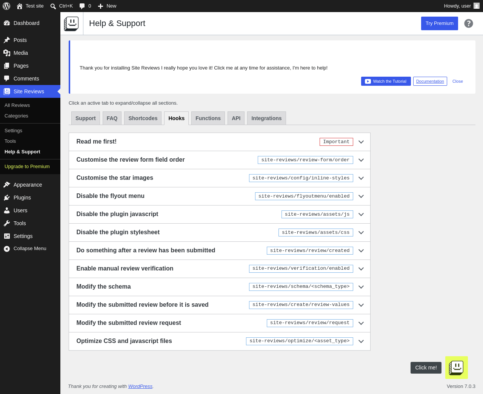Click the Try Premium button

click(x=440, y=23)
